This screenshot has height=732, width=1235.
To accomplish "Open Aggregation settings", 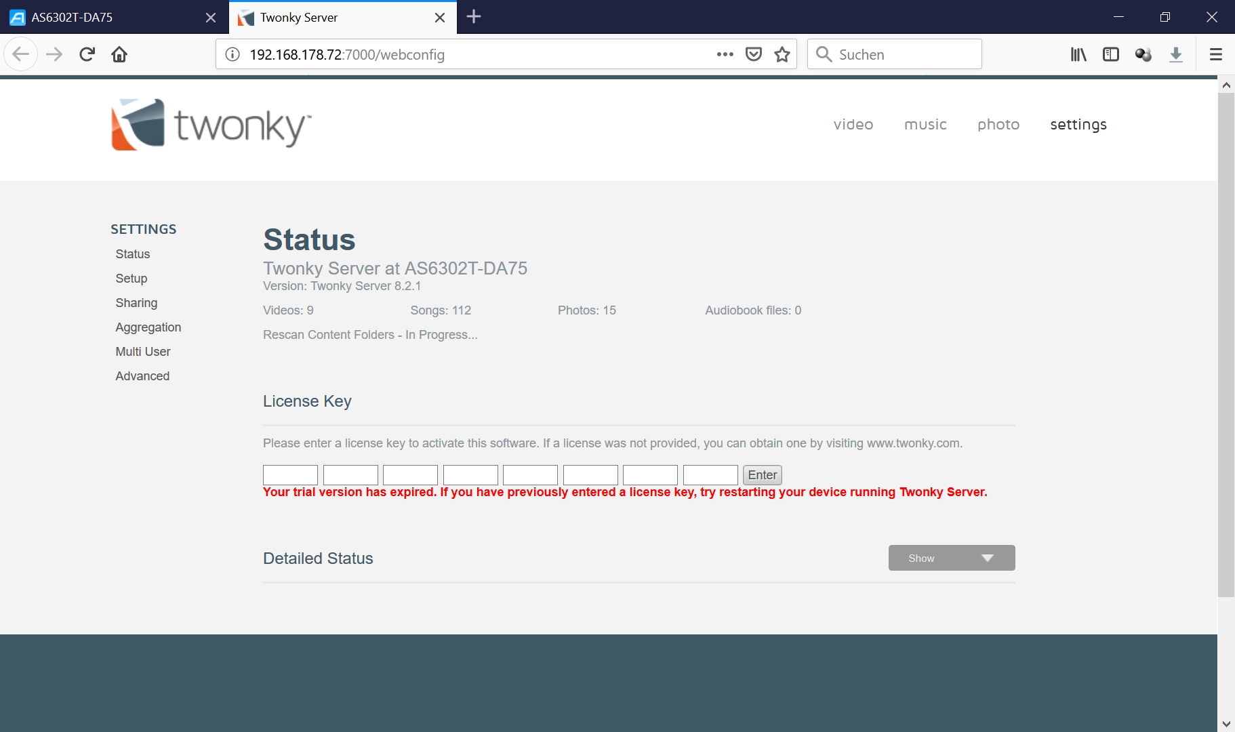I will coord(148,327).
